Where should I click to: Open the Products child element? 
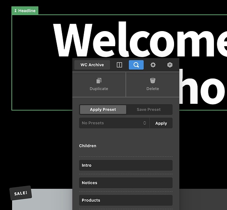click(x=126, y=200)
